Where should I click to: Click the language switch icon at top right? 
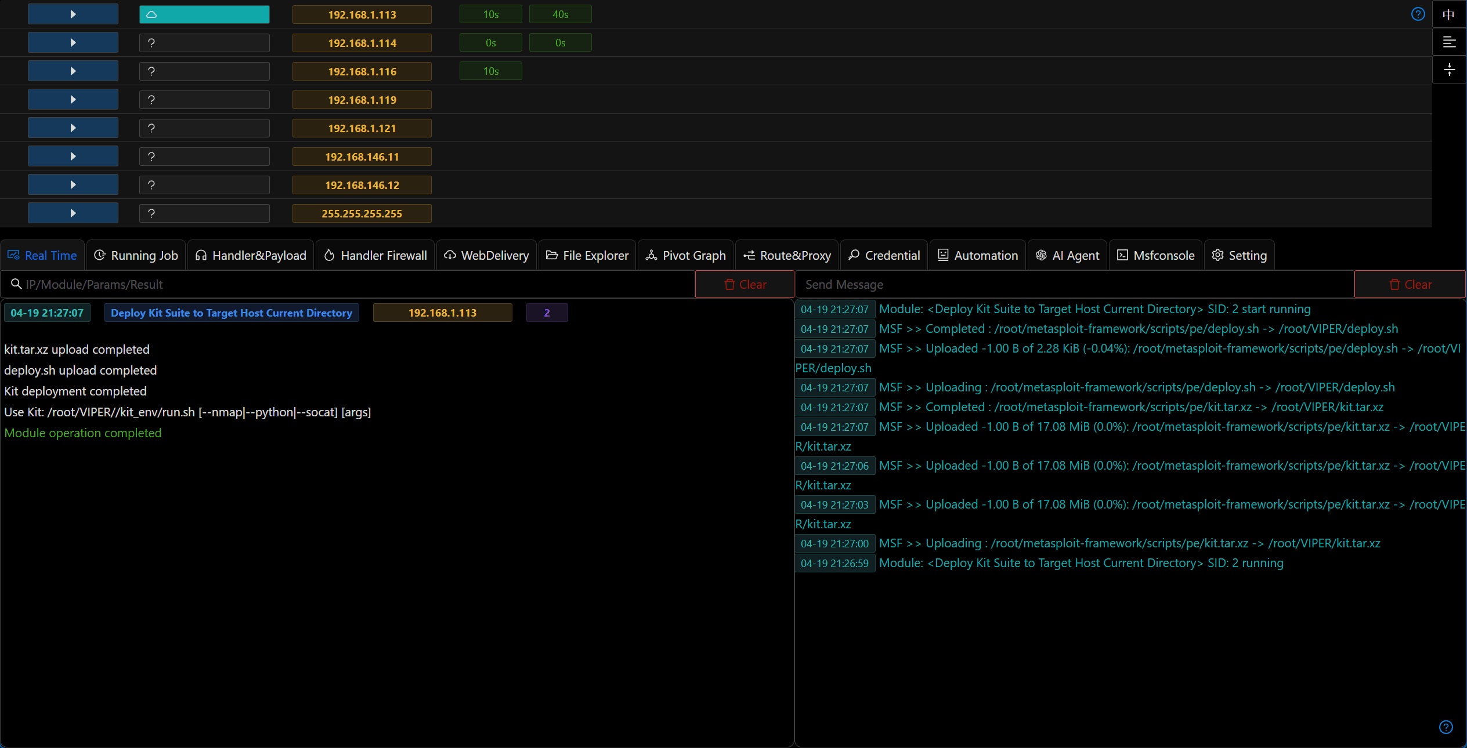tap(1449, 14)
